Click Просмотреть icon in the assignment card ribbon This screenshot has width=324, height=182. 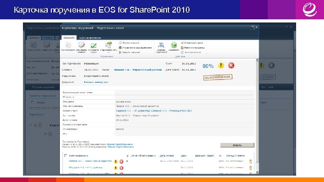pyautogui.click(x=68, y=45)
